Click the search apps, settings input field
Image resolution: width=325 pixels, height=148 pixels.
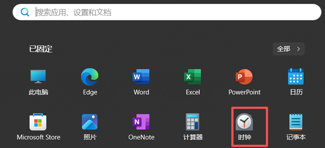pos(167,12)
